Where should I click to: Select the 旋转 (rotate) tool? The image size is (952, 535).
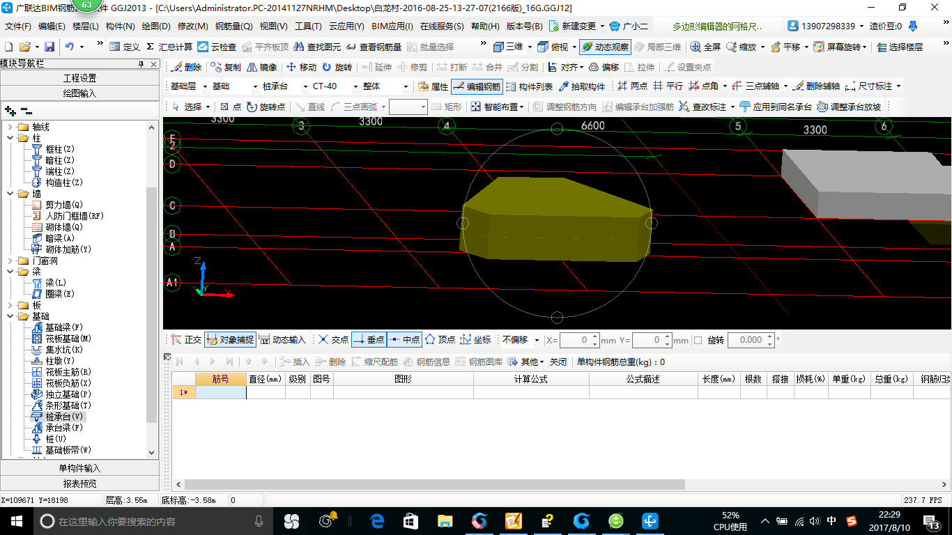pyautogui.click(x=337, y=68)
